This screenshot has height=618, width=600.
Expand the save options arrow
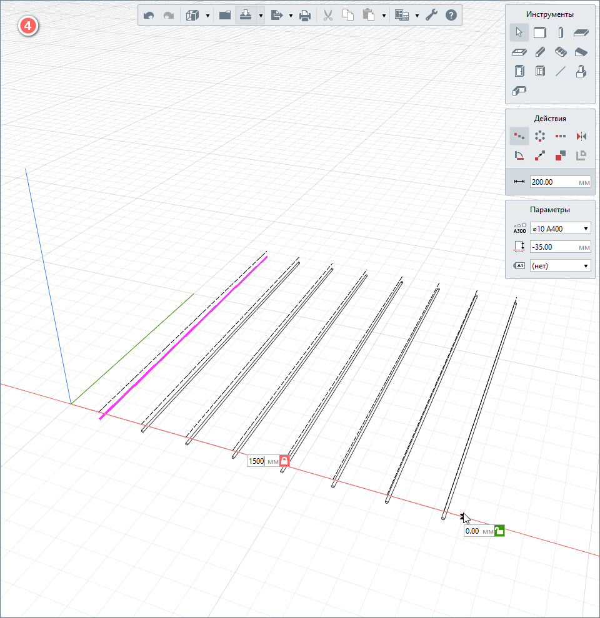(x=261, y=16)
